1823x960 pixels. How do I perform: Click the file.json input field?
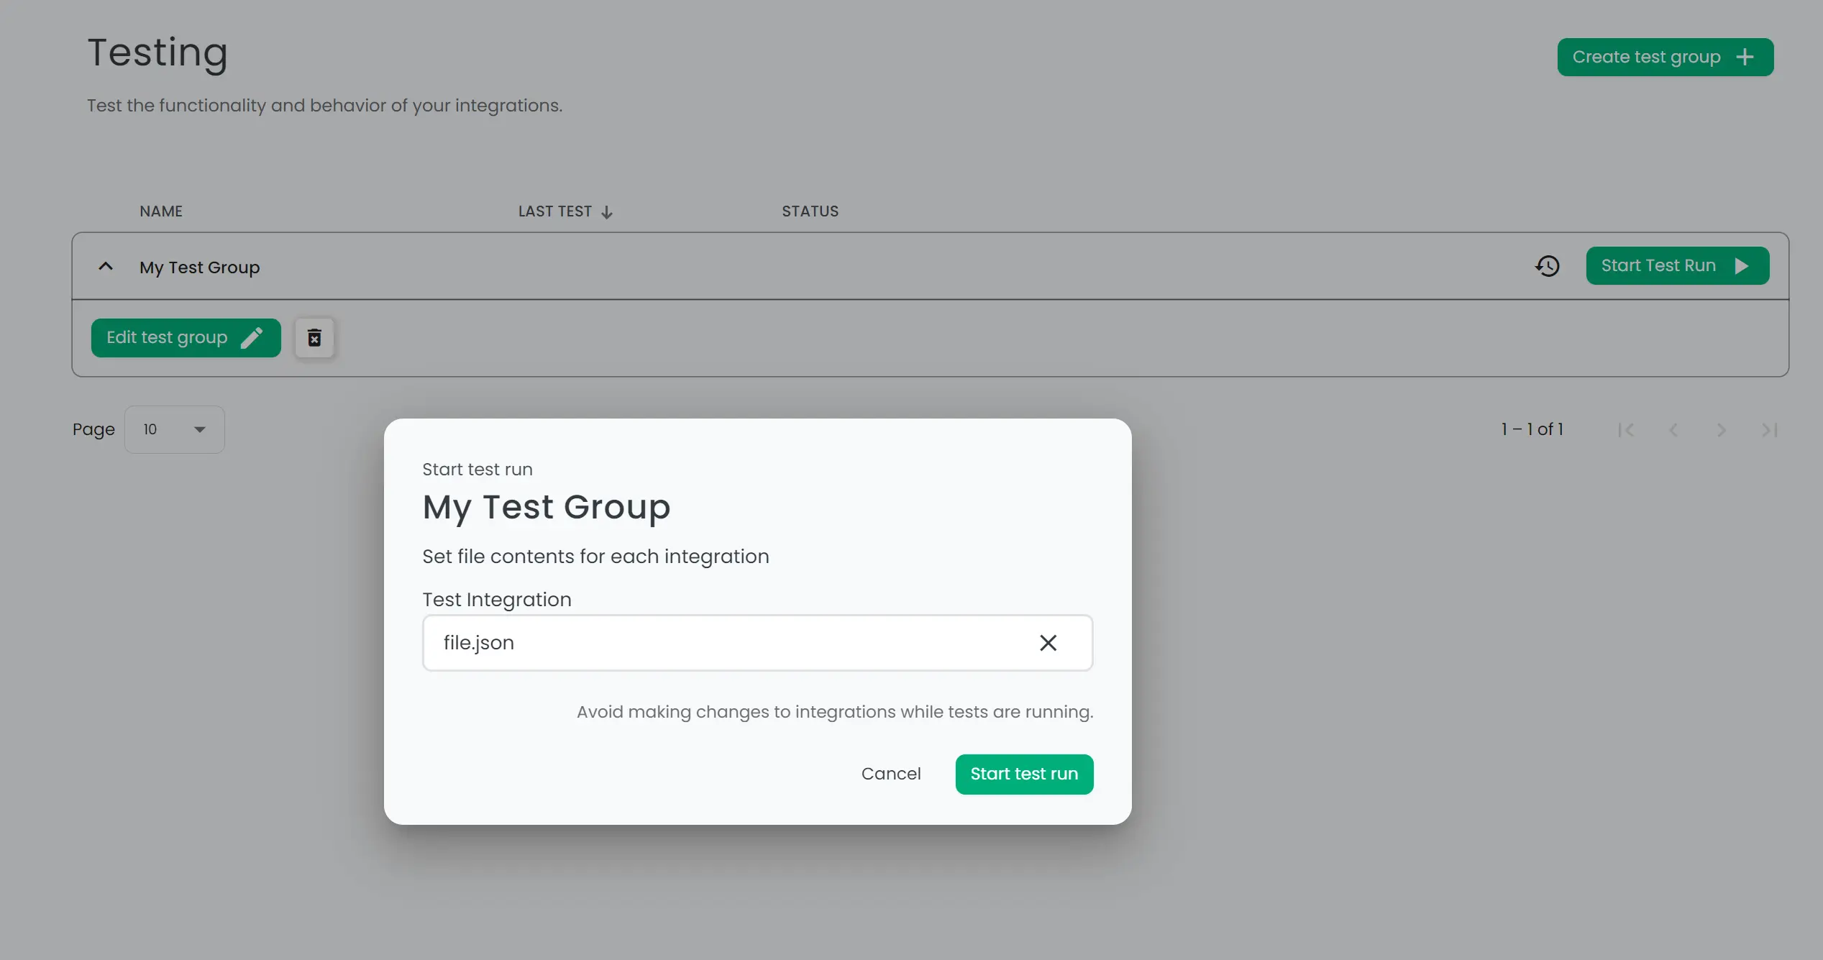point(757,642)
